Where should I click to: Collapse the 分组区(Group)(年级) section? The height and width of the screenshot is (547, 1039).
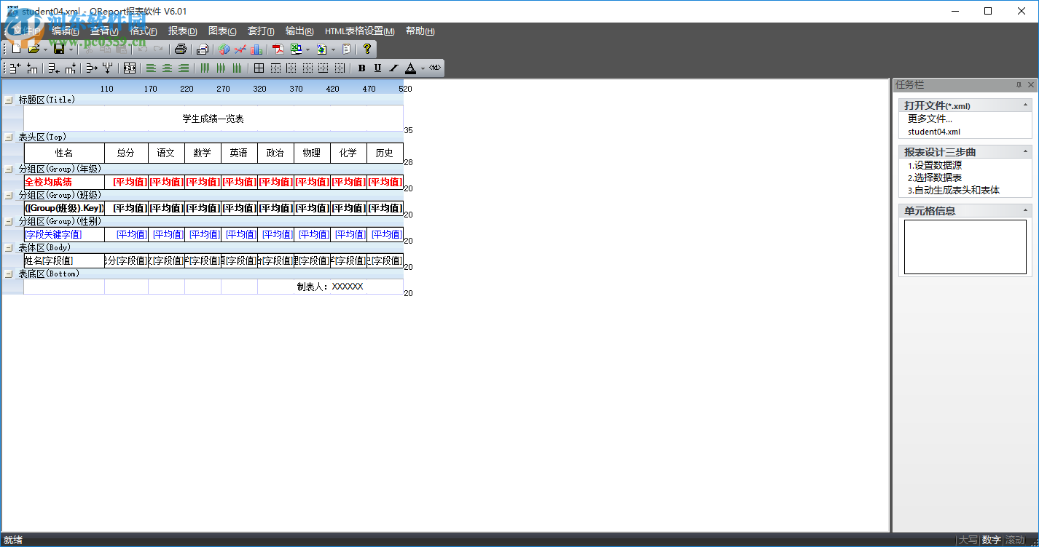[x=9, y=169]
